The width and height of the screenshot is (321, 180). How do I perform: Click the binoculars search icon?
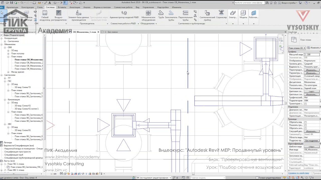[267, 3]
